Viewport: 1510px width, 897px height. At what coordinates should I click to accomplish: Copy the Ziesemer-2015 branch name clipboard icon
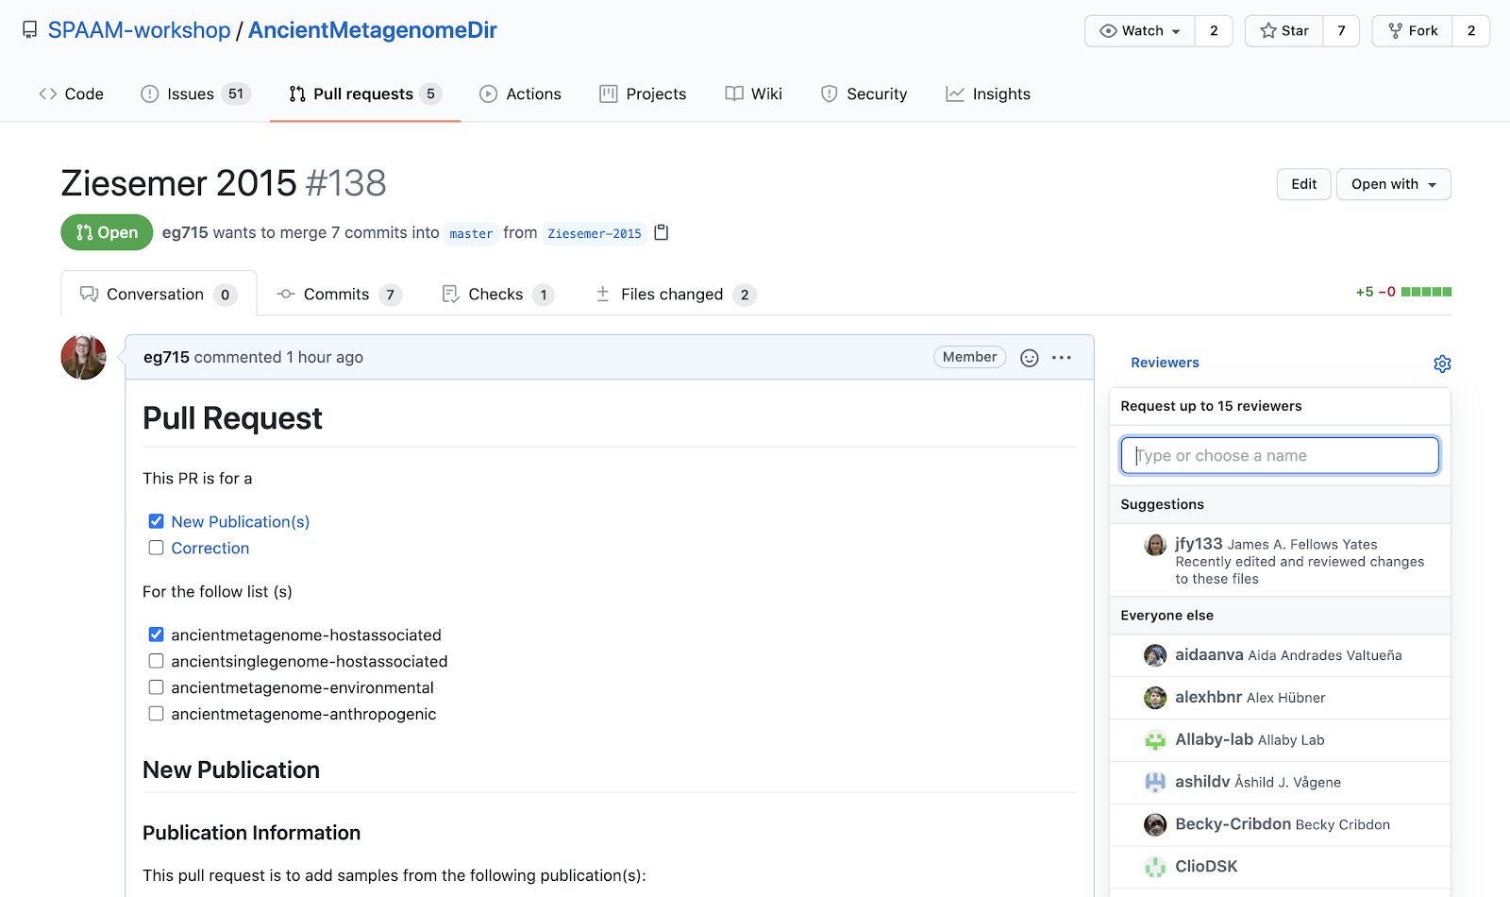click(x=662, y=232)
